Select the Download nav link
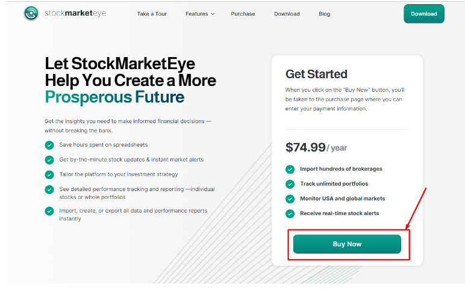Viewport: 465px width, 292px height. [287, 14]
